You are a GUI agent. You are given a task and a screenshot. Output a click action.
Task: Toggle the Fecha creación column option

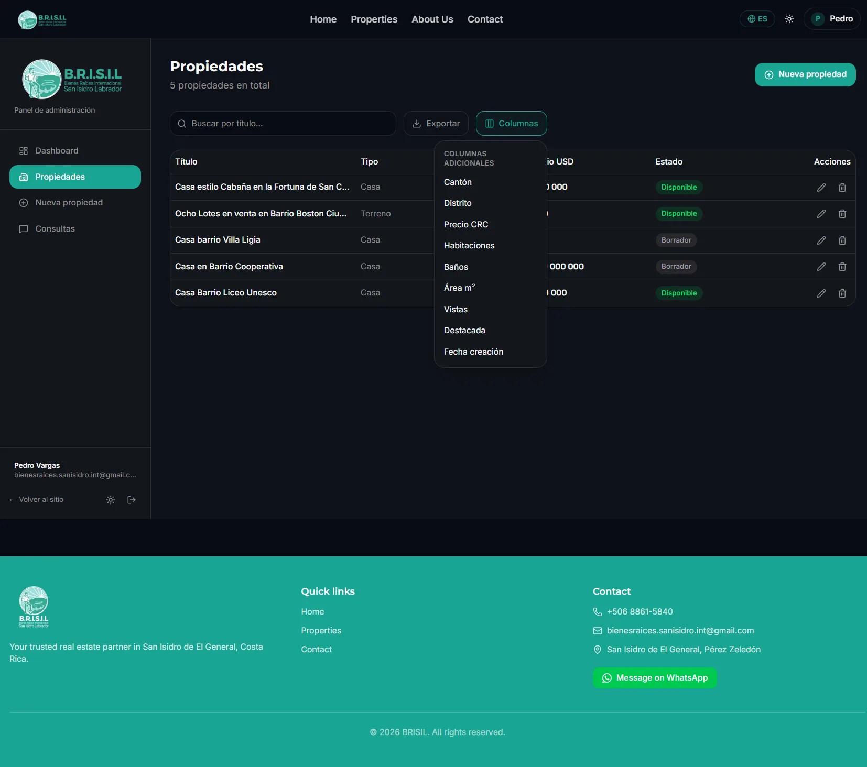[x=490, y=352]
